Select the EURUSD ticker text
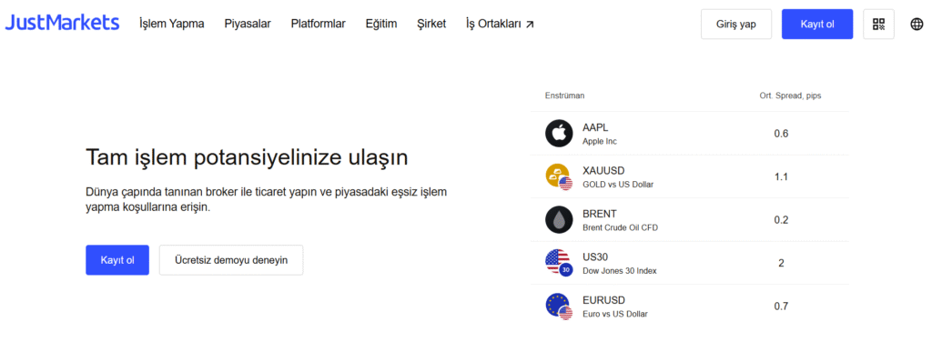The image size is (932, 362). click(604, 301)
